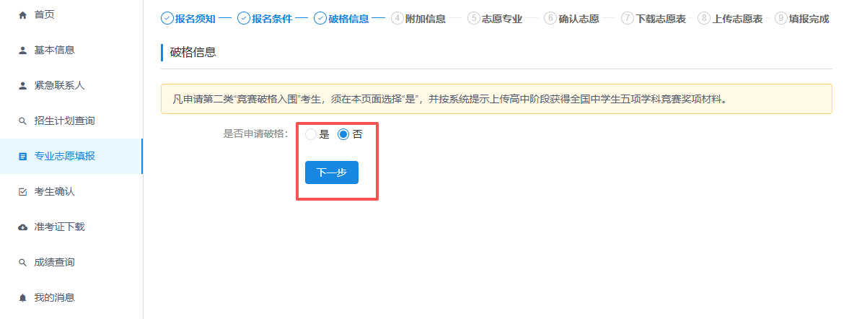Viewport: 844px width, 319px height.
Task: Open the 下载志愿表 step 7
Action: coord(654,19)
